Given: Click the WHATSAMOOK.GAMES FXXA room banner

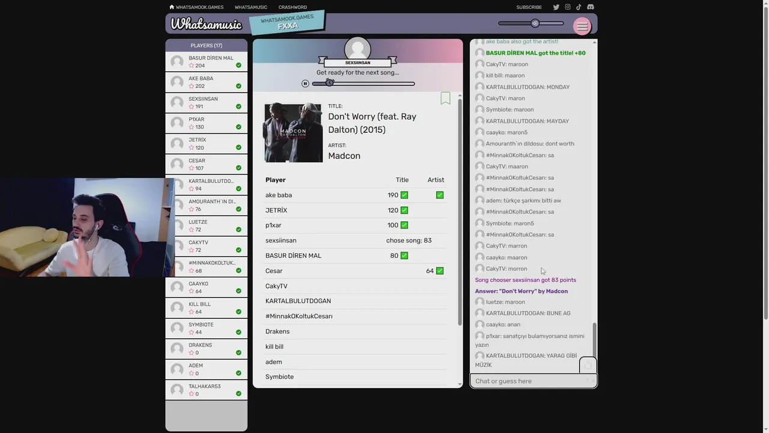Looking at the screenshot, I should (287, 22).
